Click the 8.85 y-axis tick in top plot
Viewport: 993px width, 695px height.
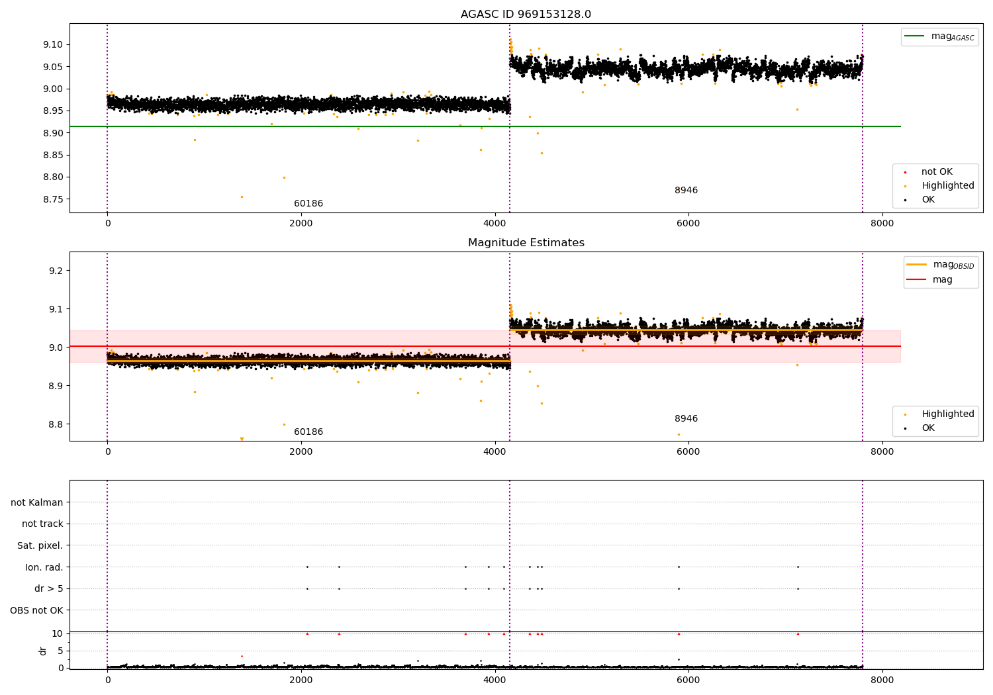[x=53, y=156]
